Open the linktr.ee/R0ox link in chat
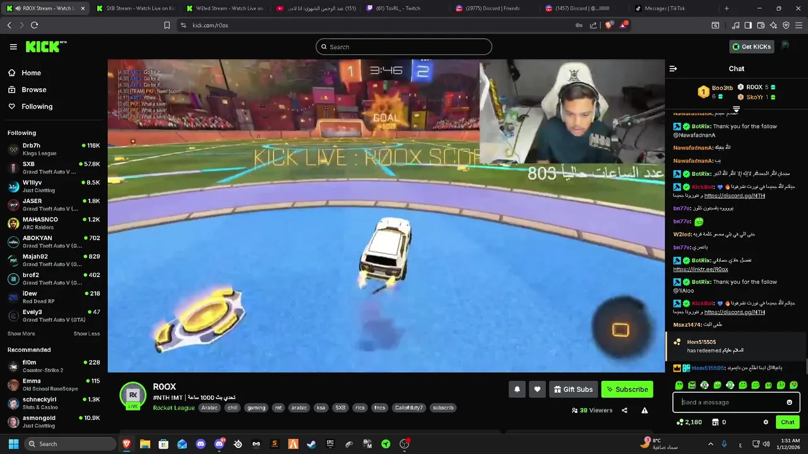This screenshot has width=808, height=454. (701, 269)
